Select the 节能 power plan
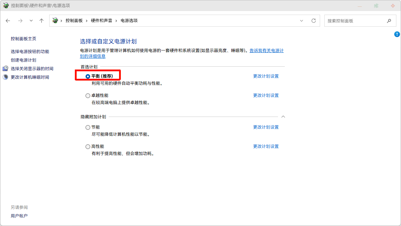 point(88,127)
